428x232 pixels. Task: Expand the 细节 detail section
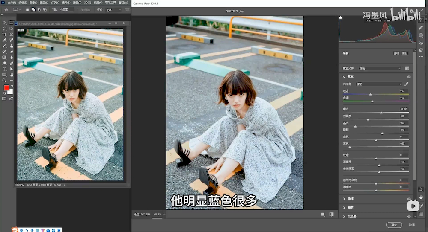(x=344, y=208)
